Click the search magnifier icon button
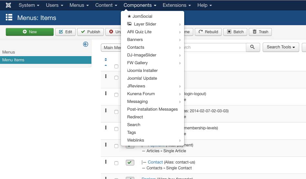This screenshot has width=306, height=179. tap(253, 47)
